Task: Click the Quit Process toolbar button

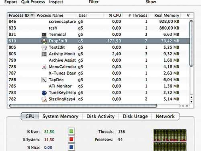Action: tap(33, 2)
